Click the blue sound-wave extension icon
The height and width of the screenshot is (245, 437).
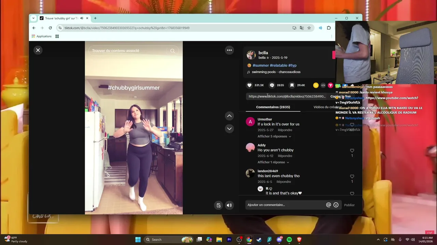coord(320,28)
